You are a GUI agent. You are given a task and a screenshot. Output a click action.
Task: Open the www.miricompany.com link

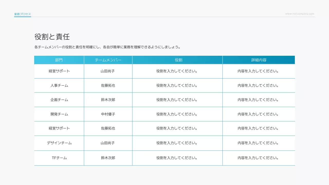(x=300, y=14)
